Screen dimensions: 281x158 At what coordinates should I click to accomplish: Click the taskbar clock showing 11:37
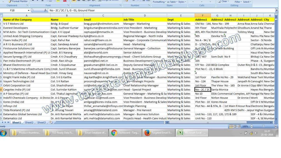267,133
